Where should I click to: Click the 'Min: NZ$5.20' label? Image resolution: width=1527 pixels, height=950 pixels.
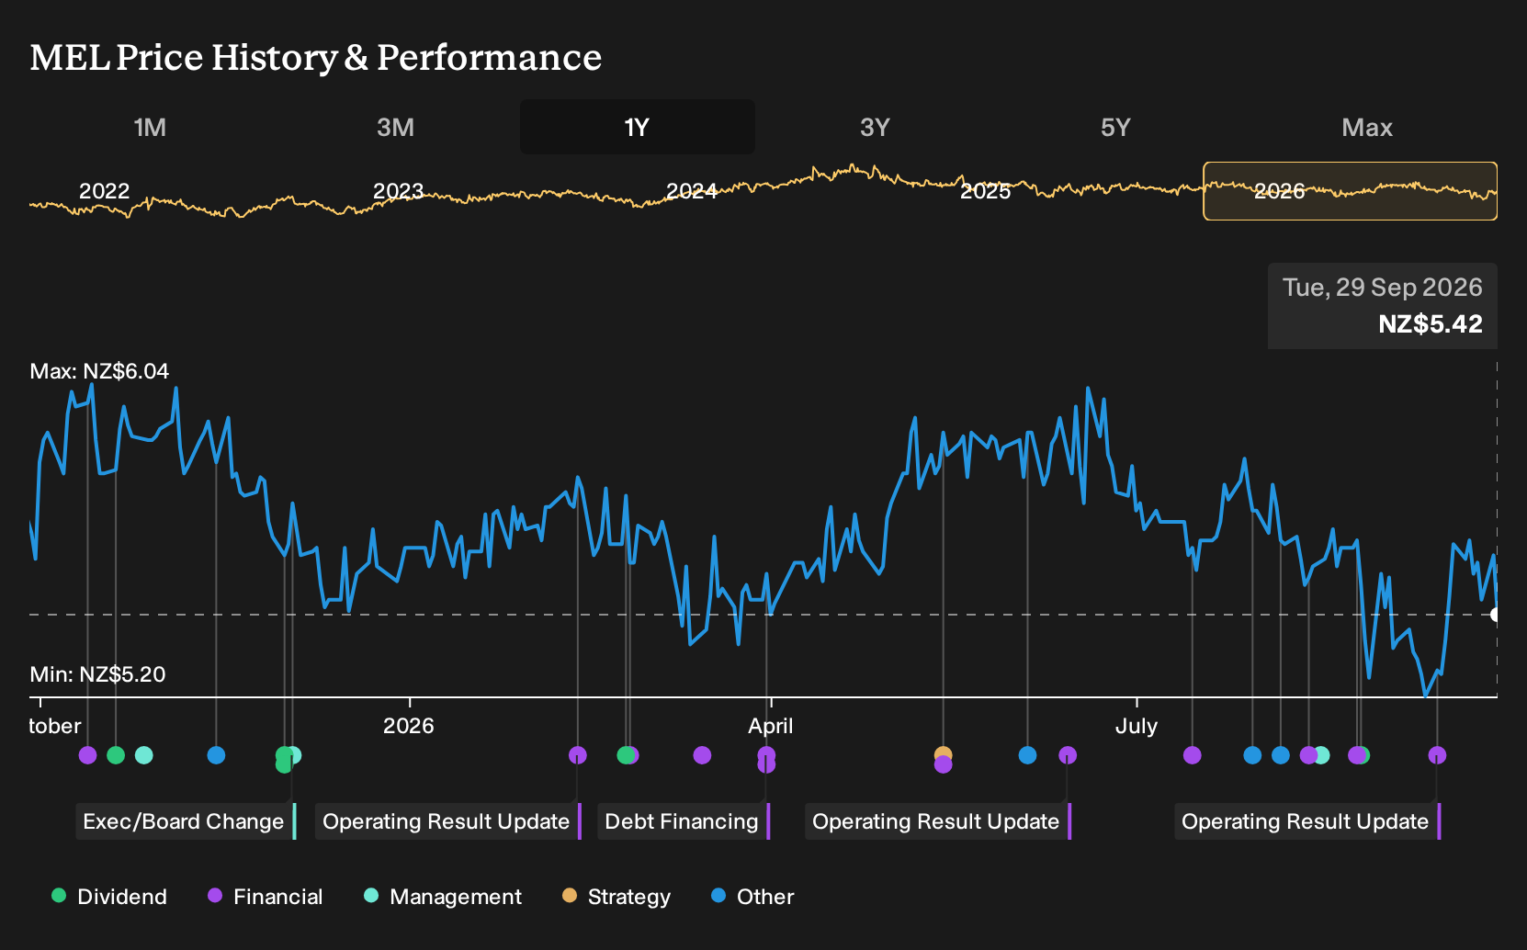click(x=97, y=674)
